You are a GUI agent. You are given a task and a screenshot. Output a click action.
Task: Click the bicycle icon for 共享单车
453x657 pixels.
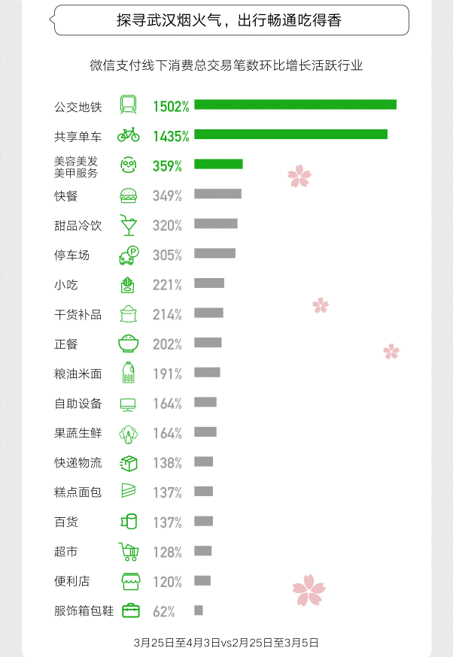click(128, 135)
